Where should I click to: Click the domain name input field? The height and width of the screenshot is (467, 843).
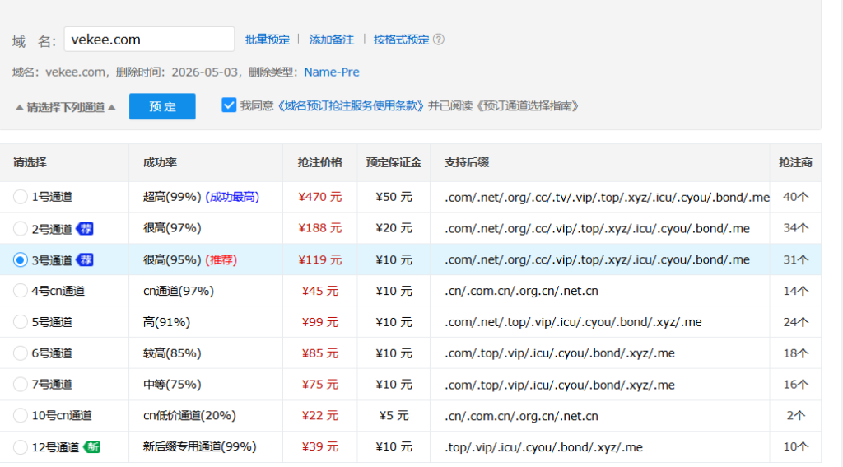coord(150,40)
